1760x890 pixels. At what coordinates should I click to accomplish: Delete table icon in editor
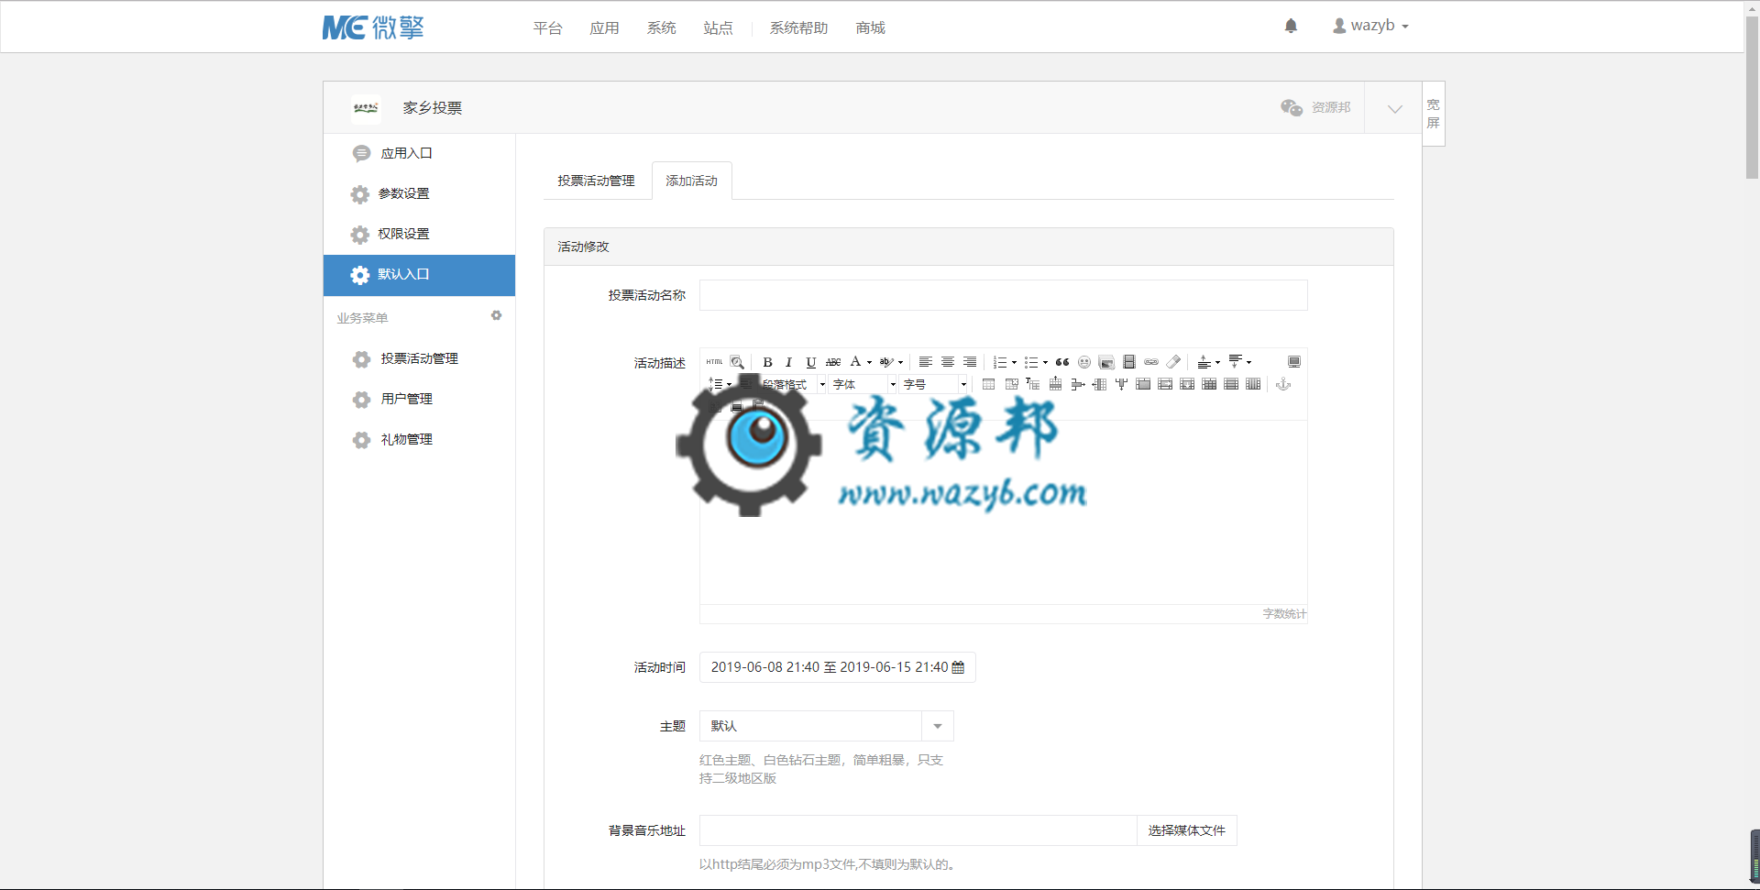tap(1011, 384)
